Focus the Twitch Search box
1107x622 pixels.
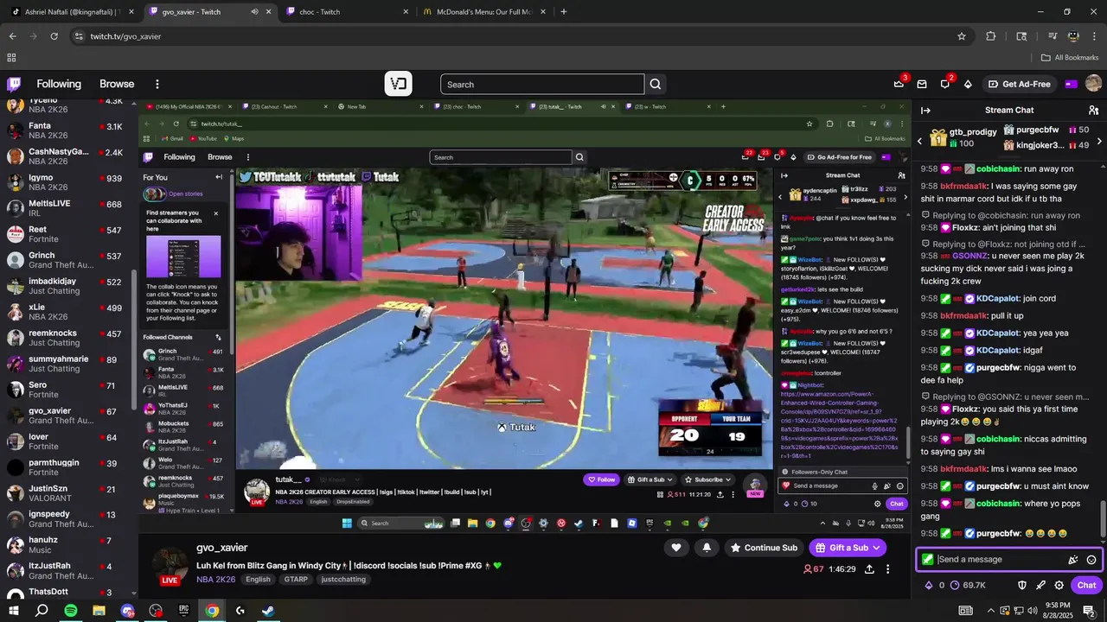[x=542, y=84]
